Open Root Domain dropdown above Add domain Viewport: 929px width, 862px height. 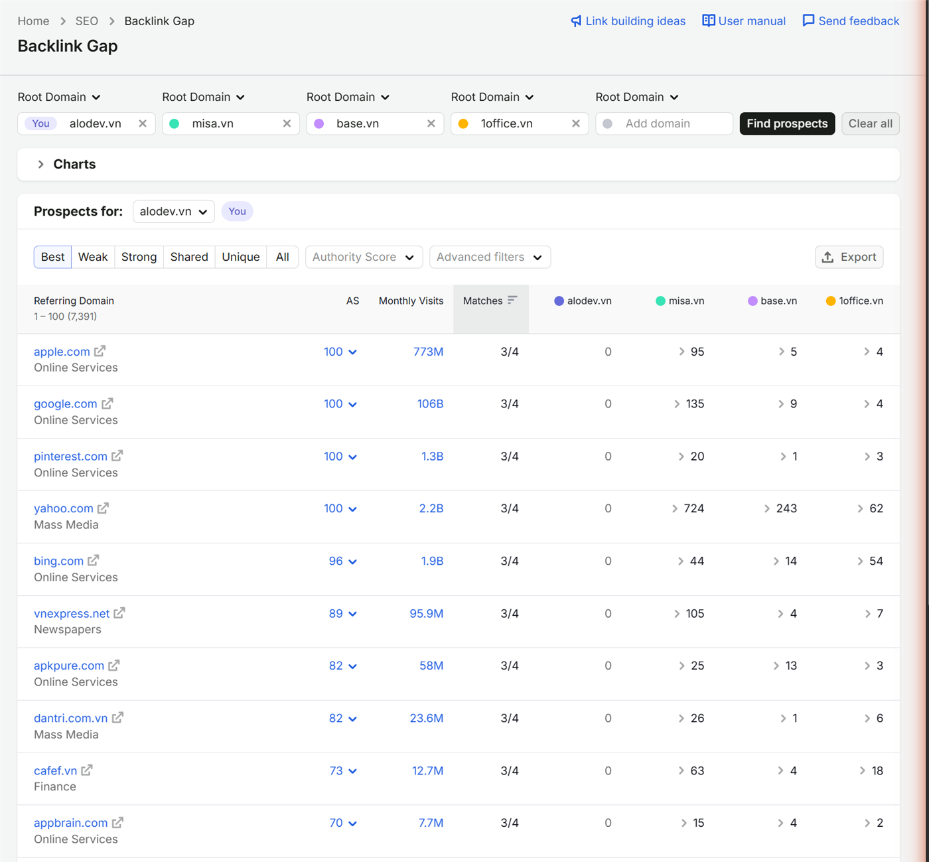(x=637, y=97)
